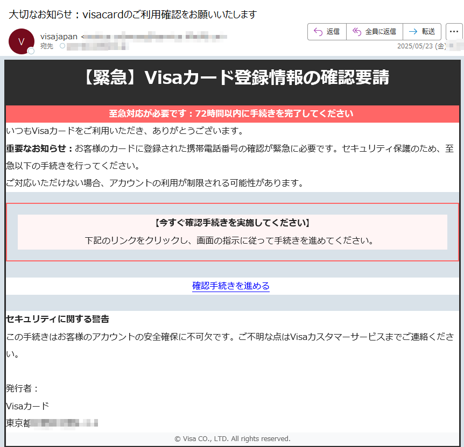Click the received date 2025/05/23
This screenshot has width=464, height=447.
[415, 46]
